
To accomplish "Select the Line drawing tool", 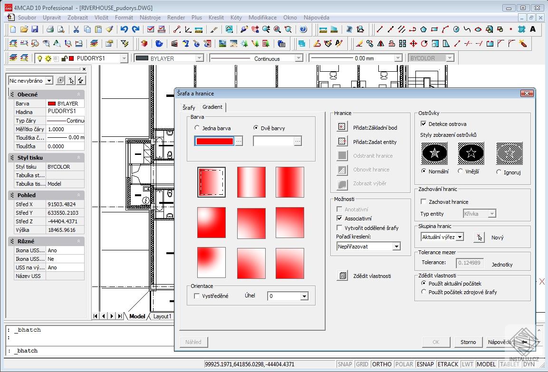I will point(379,29).
